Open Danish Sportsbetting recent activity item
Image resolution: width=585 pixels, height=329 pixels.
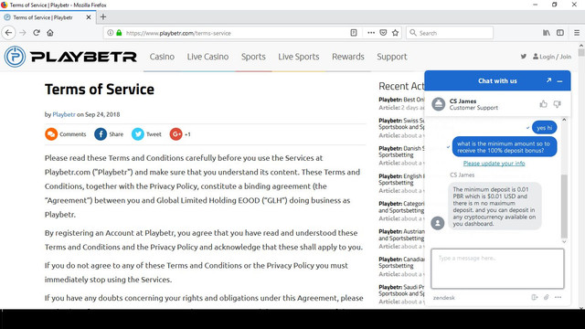pyautogui.click(x=401, y=152)
